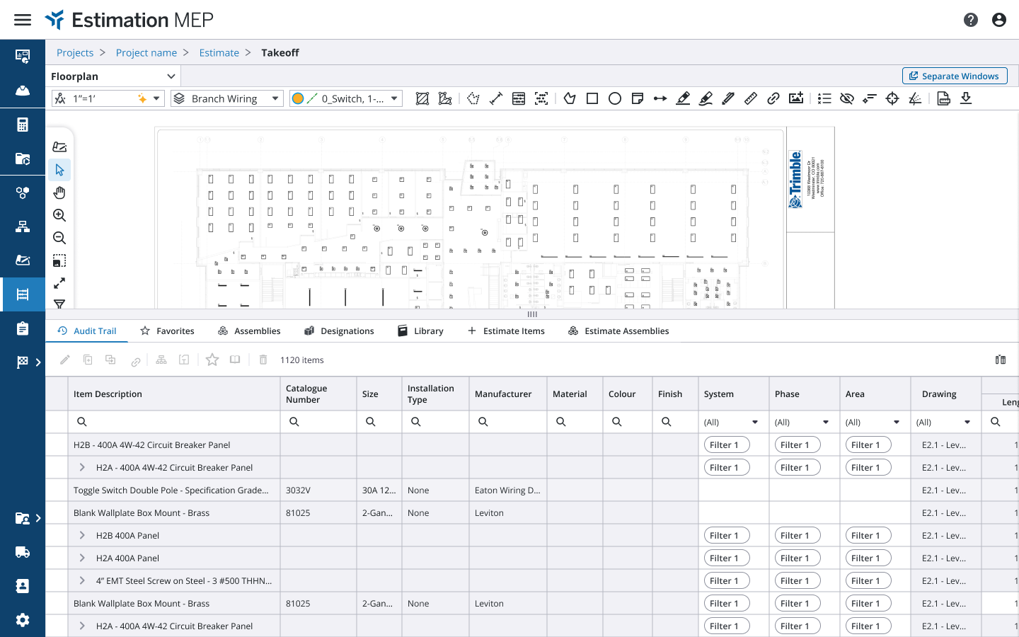Open the Floorplan drop-down selector
Screen dimensions: 1019x637
112,76
